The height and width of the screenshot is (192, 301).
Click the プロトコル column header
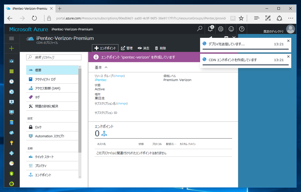tap(157, 144)
